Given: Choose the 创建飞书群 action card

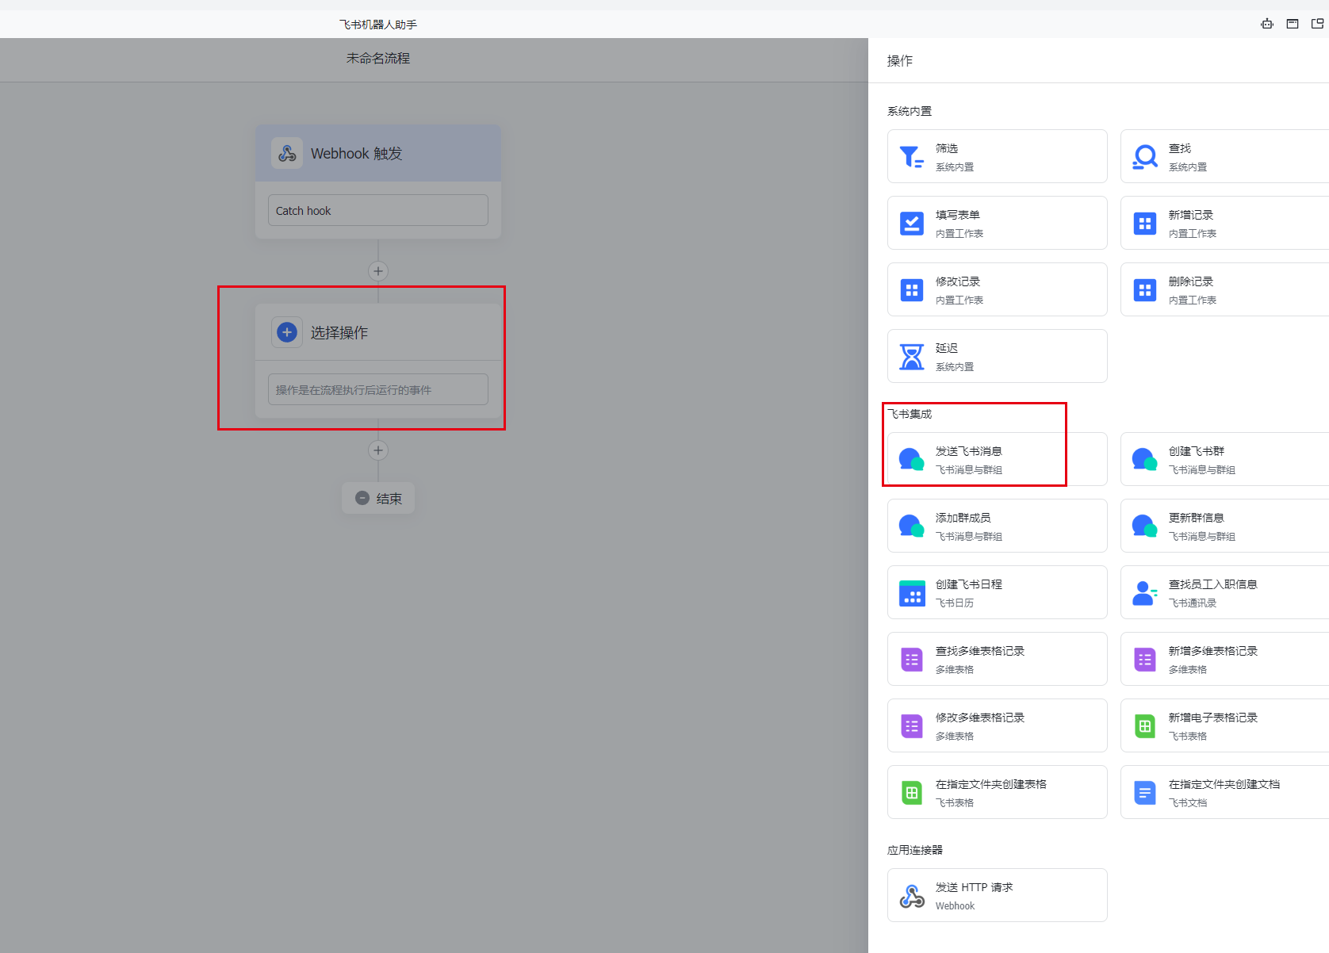Looking at the screenshot, I should pyautogui.click(x=1224, y=459).
